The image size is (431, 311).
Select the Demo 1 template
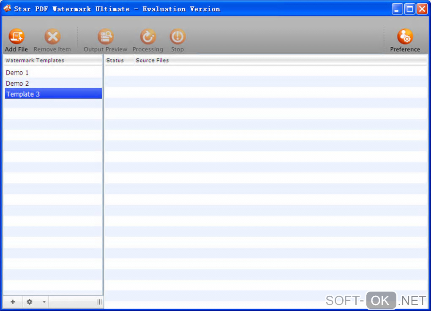click(x=53, y=73)
